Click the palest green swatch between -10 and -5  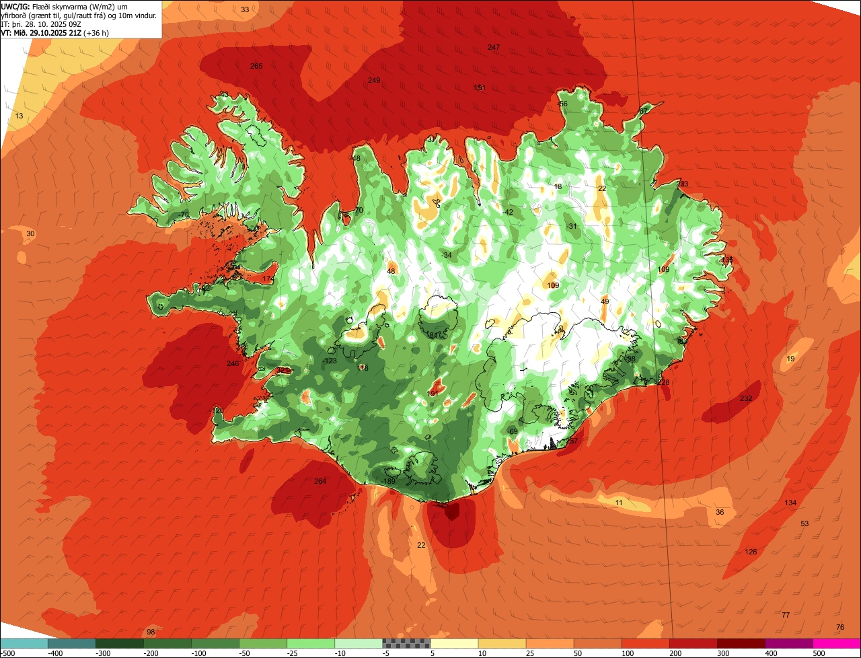pos(358,644)
